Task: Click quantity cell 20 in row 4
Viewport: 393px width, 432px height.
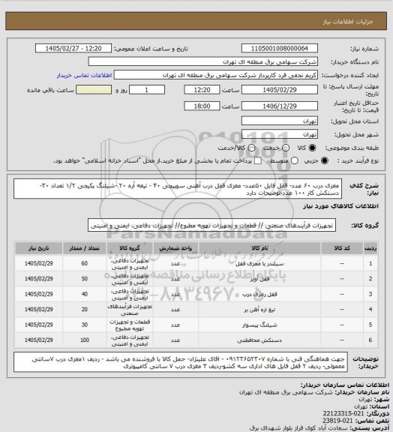Action: (84, 310)
